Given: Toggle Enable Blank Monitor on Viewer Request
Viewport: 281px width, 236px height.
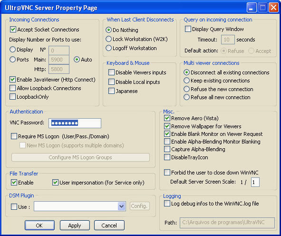Looking at the screenshot, I should [x=167, y=133].
